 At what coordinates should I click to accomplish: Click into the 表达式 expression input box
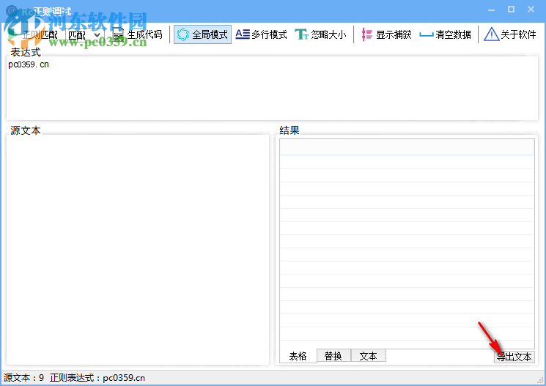[273, 89]
